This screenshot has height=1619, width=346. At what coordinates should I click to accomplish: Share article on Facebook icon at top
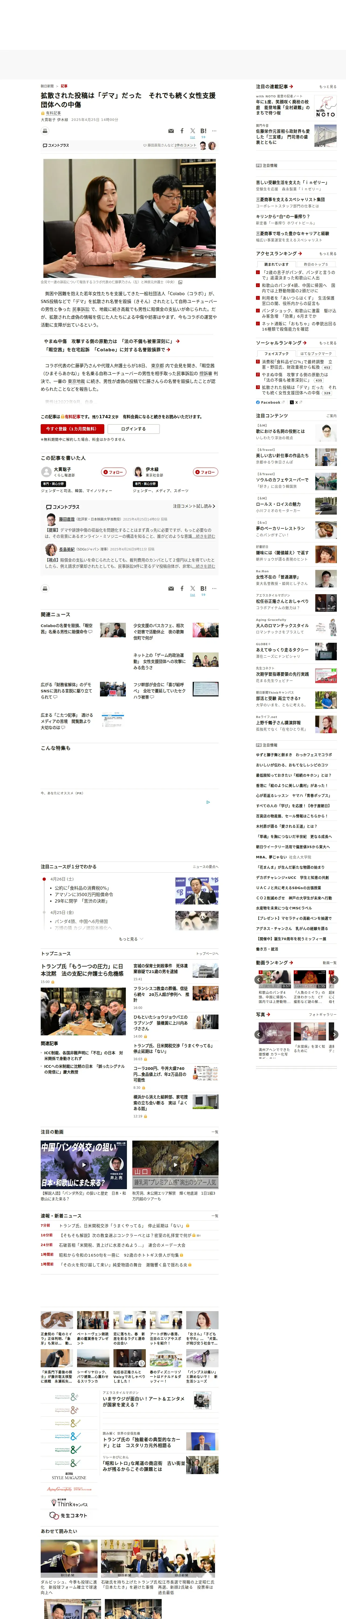click(x=182, y=131)
